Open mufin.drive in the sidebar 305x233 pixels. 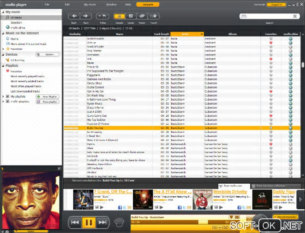pyautogui.click(x=18, y=27)
